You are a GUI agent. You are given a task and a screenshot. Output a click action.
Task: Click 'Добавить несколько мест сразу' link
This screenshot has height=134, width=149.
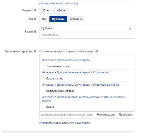click(59, 3)
